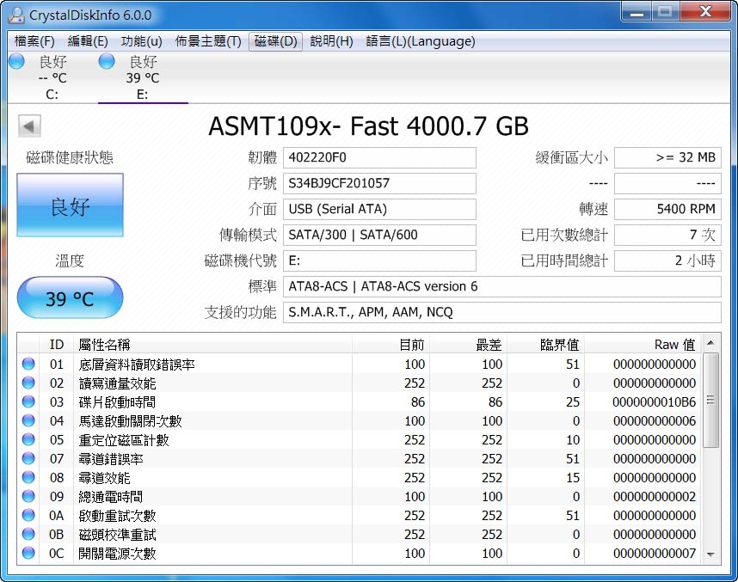Viewport: 738px width, 582px height.
Task: Select the 讀寫通量效能 row
Action: (x=360, y=383)
